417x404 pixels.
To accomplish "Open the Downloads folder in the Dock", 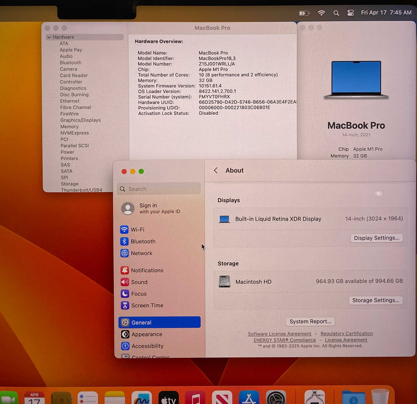I will pos(353,398).
